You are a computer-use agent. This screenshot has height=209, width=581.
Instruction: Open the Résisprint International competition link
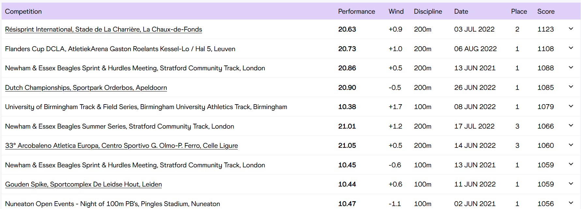pyautogui.click(x=103, y=29)
